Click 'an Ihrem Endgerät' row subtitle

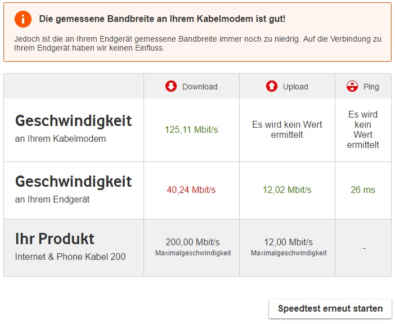(x=52, y=199)
